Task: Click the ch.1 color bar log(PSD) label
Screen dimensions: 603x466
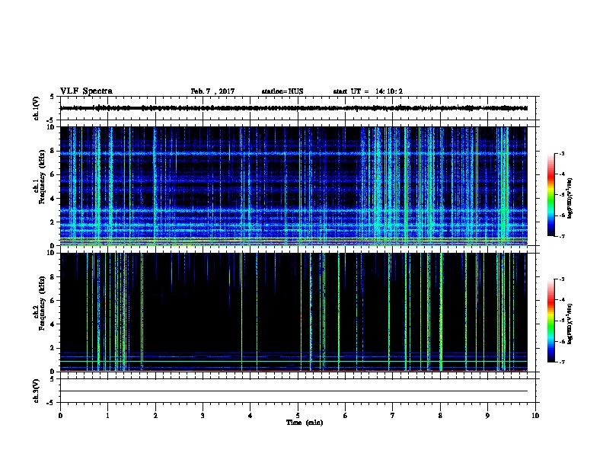Action: [x=570, y=199]
